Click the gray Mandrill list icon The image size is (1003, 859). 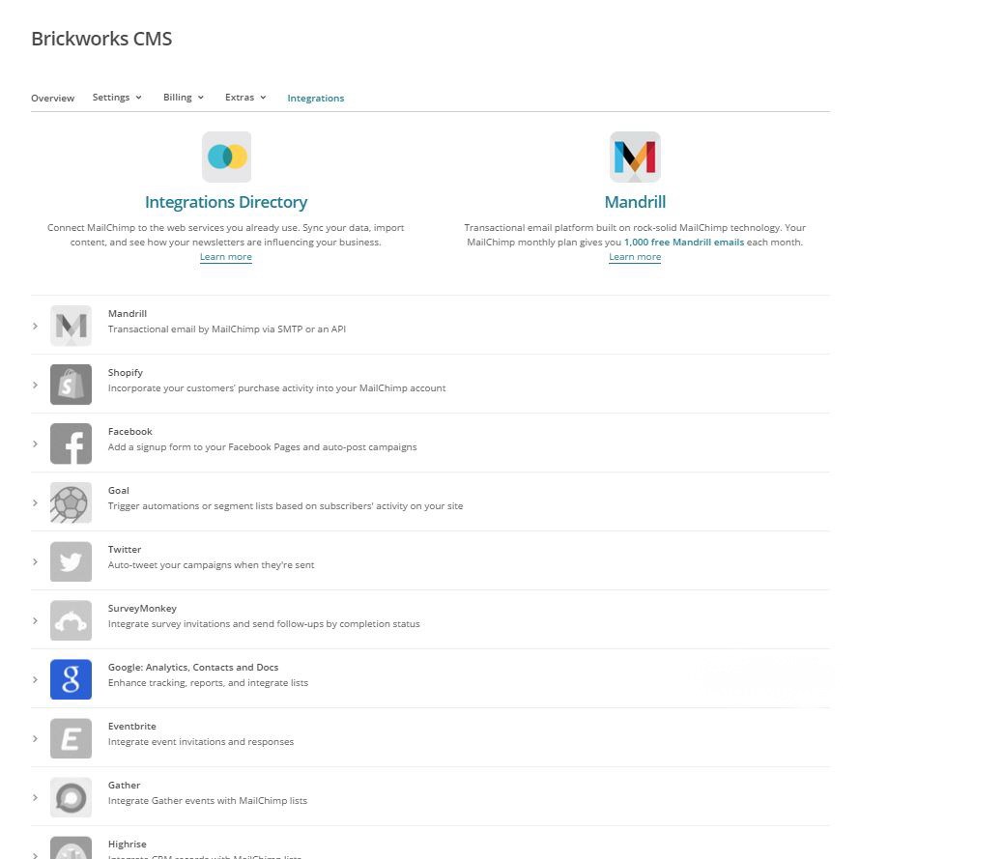tap(71, 326)
